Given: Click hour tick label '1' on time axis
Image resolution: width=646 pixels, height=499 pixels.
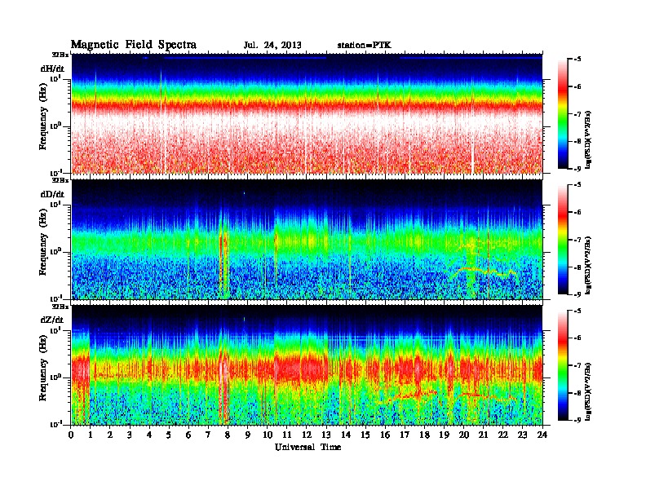Looking at the screenshot, I should click(x=91, y=435).
